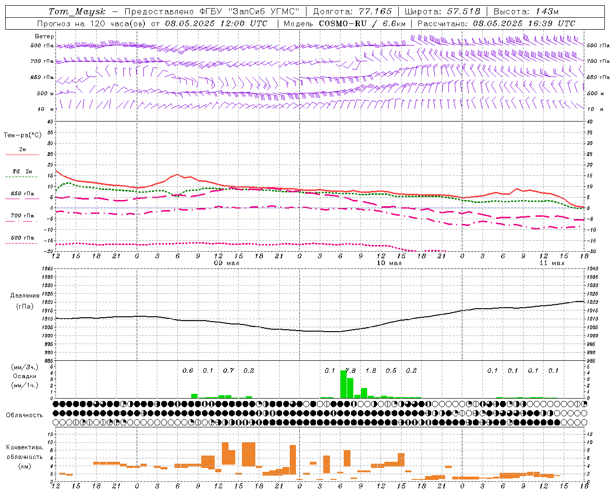This screenshot has width=612, height=490.
Task: Click the "10 м" wind level label on left
Action: click(46, 109)
